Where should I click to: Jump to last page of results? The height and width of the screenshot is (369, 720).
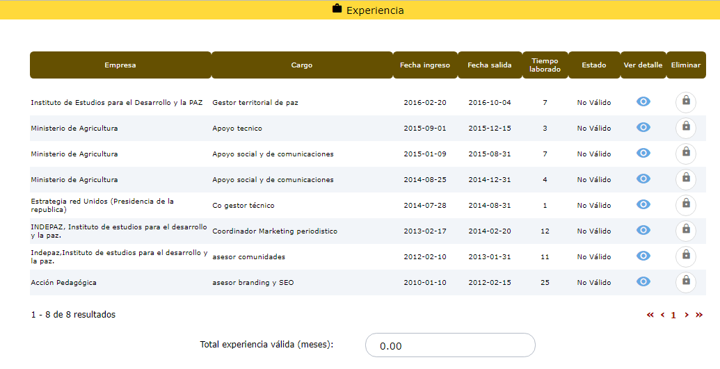(x=699, y=315)
